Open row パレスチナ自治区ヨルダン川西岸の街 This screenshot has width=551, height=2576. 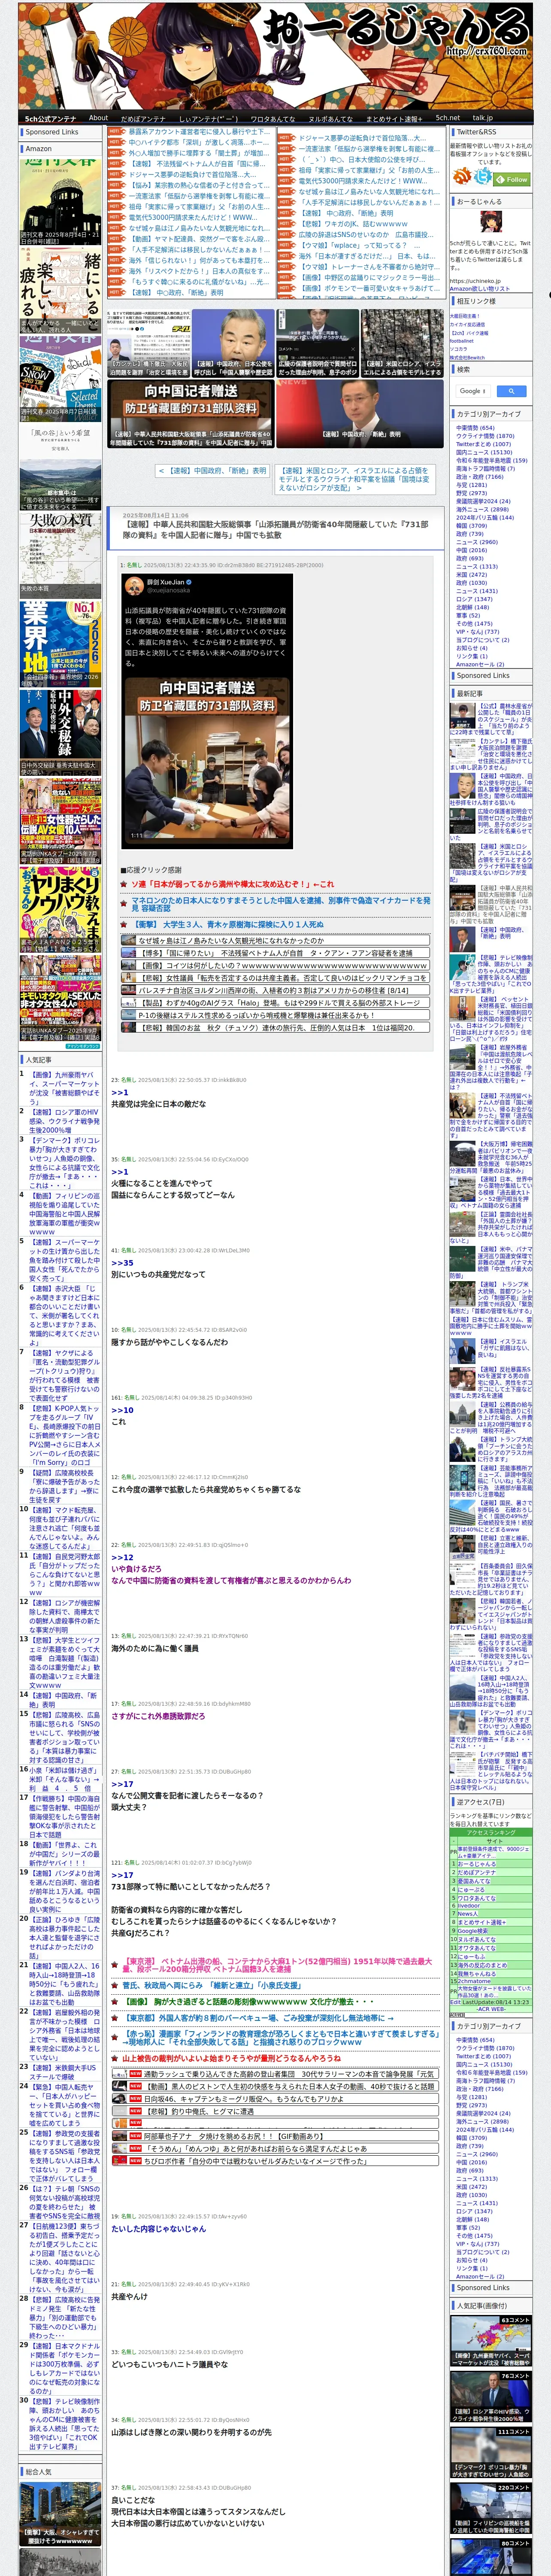[275, 990]
